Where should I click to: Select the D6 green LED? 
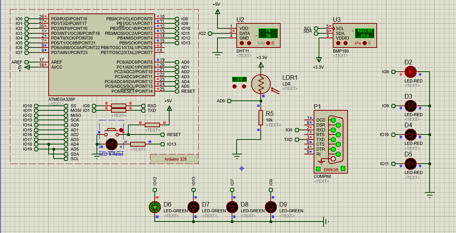pyautogui.click(x=155, y=207)
